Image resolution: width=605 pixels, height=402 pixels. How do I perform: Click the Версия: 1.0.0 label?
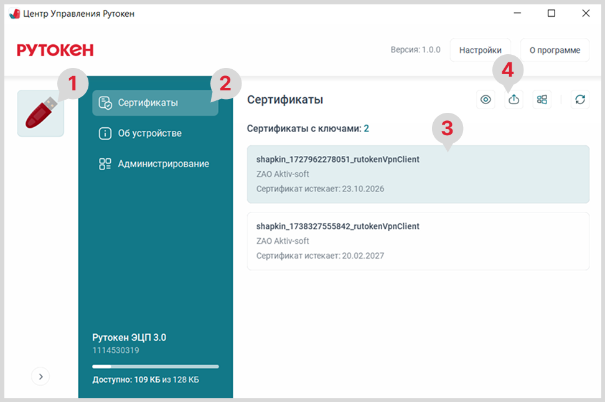click(x=415, y=50)
